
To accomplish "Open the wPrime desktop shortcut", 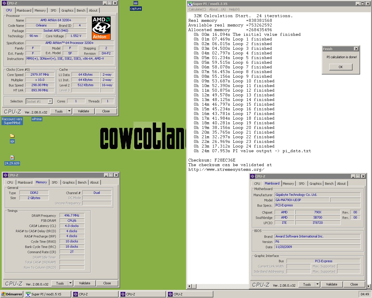I will click(x=37, y=119).
